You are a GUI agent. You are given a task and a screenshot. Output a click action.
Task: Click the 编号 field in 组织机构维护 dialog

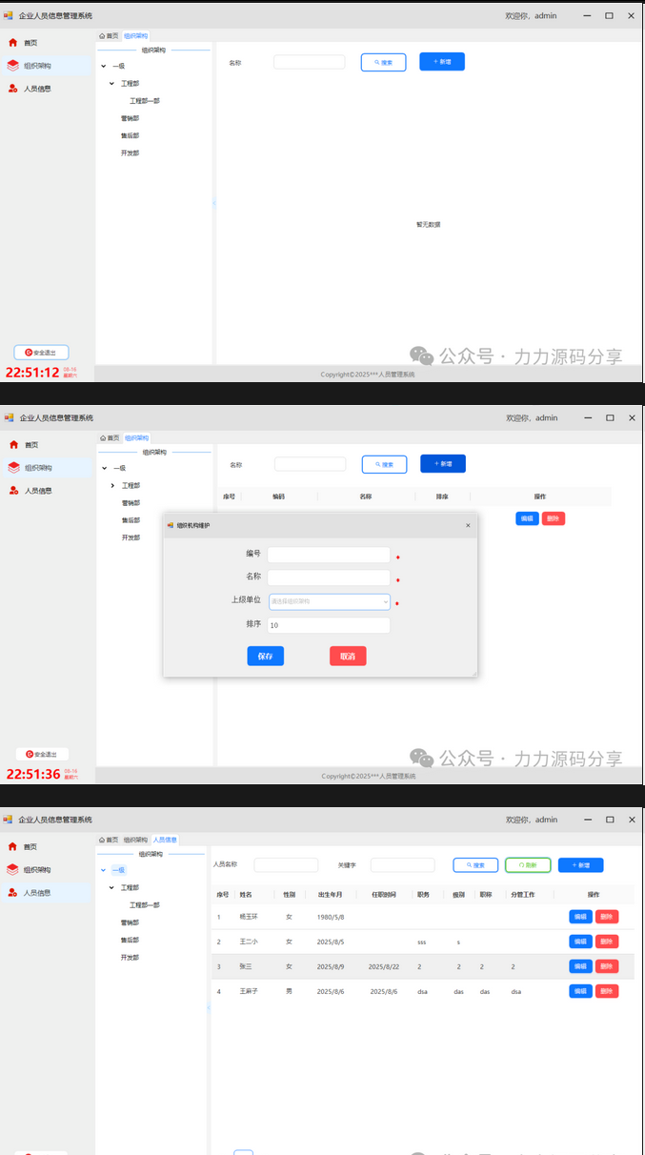329,555
